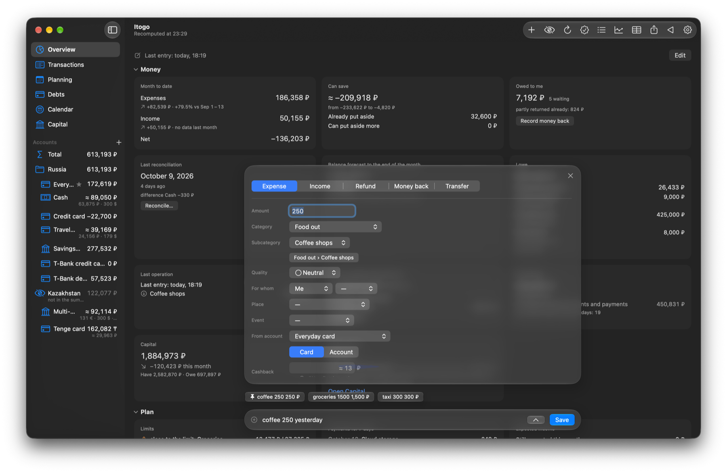This screenshot has height=473, width=727.
Task: Click the Amount input field
Action: tap(322, 211)
